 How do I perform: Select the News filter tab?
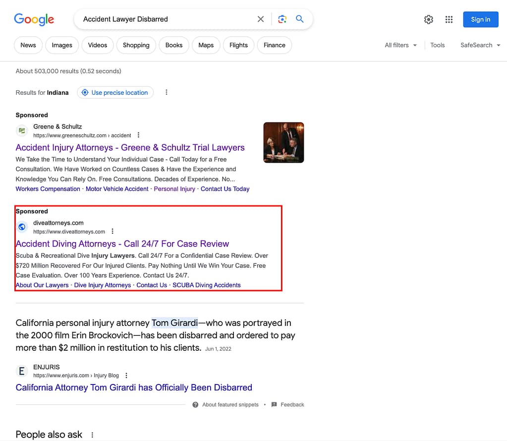click(28, 45)
